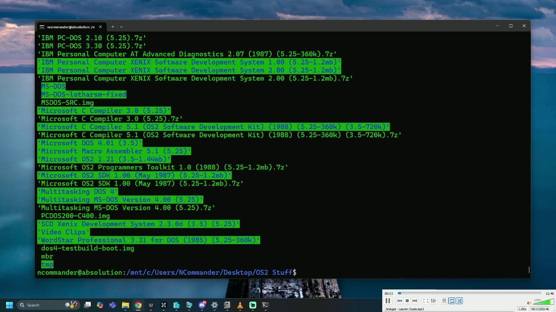Switch to VLC cone icon in taskbar
Viewport: 556px width, 312px height.
point(240,305)
